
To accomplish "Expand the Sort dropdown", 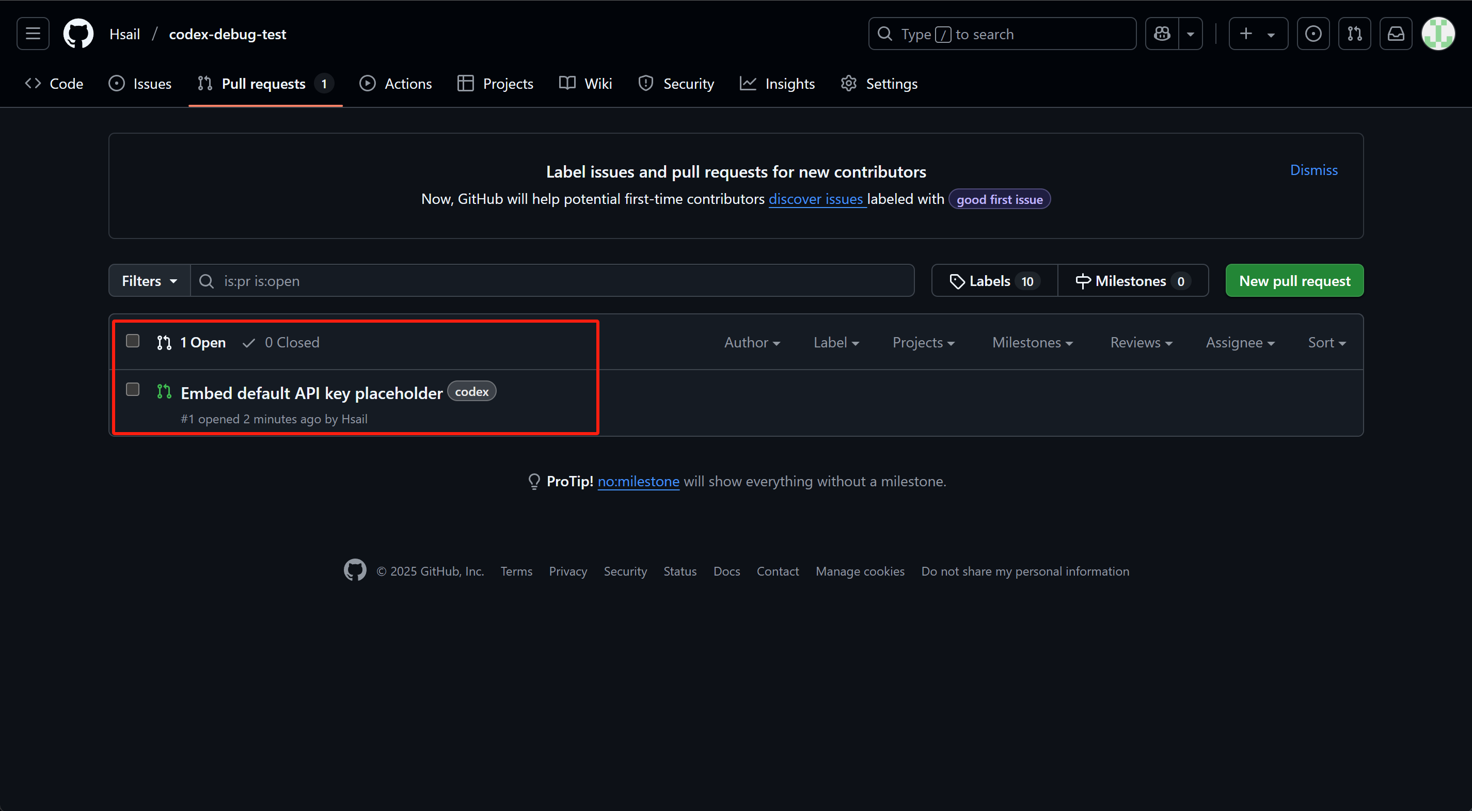I will (1326, 342).
